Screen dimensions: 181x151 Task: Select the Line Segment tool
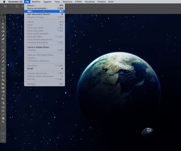3,47
